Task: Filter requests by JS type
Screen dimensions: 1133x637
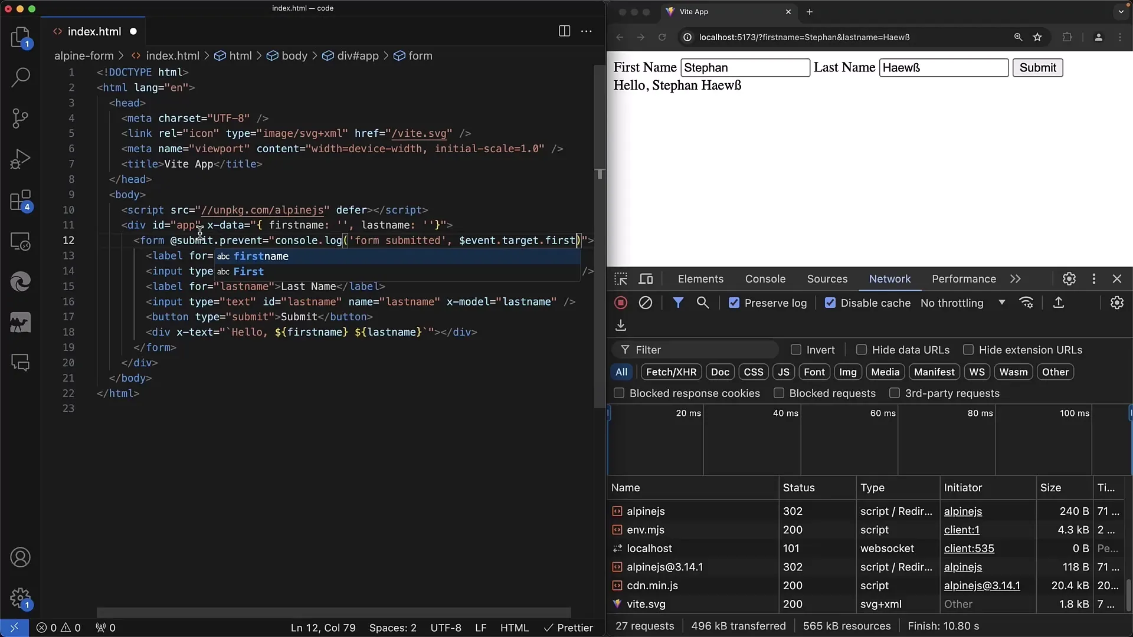Action: click(784, 372)
